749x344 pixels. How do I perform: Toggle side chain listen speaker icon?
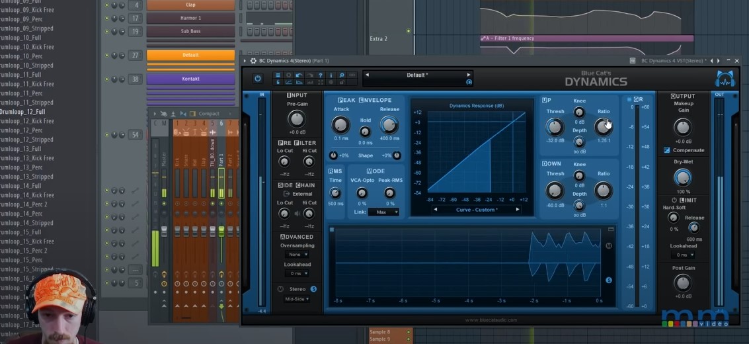[297, 214]
